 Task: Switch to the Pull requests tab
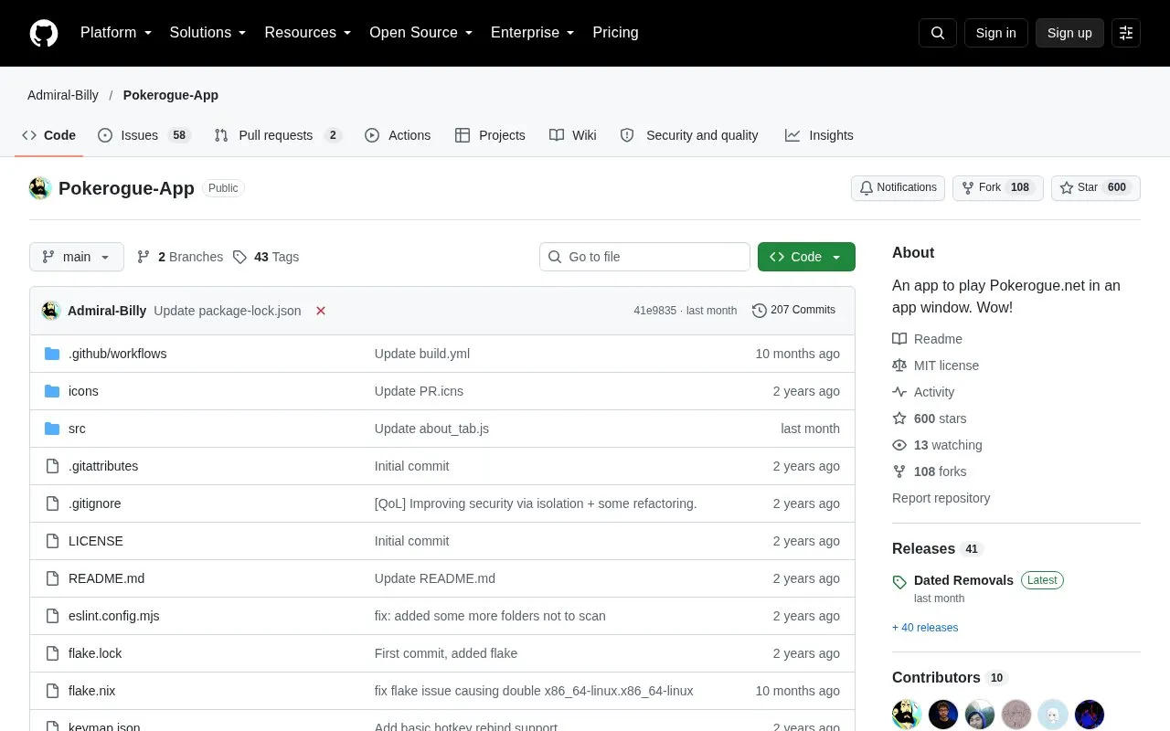point(279,135)
